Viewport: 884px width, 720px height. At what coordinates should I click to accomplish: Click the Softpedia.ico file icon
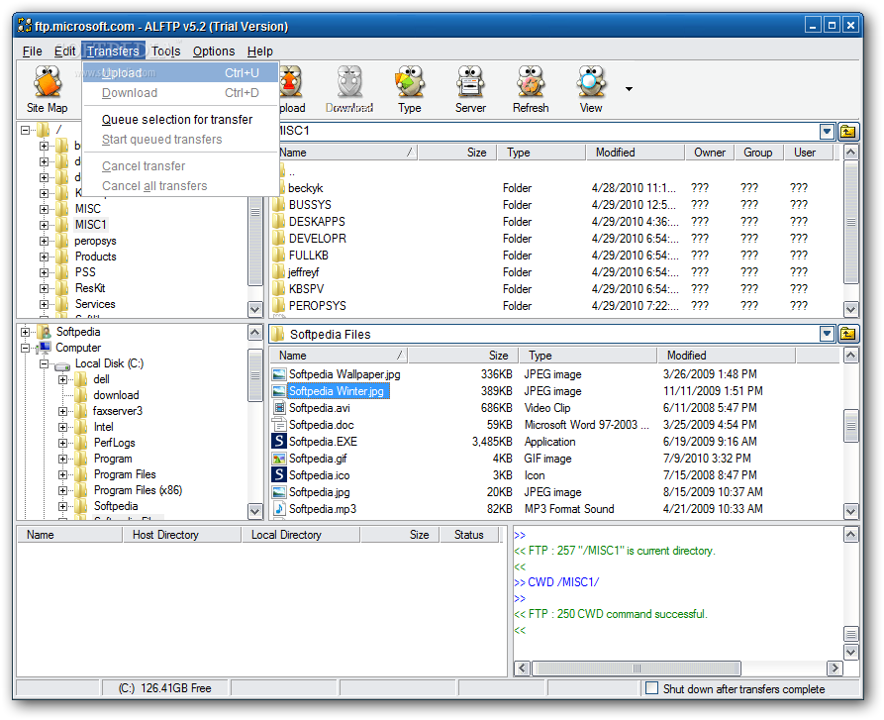pos(278,474)
